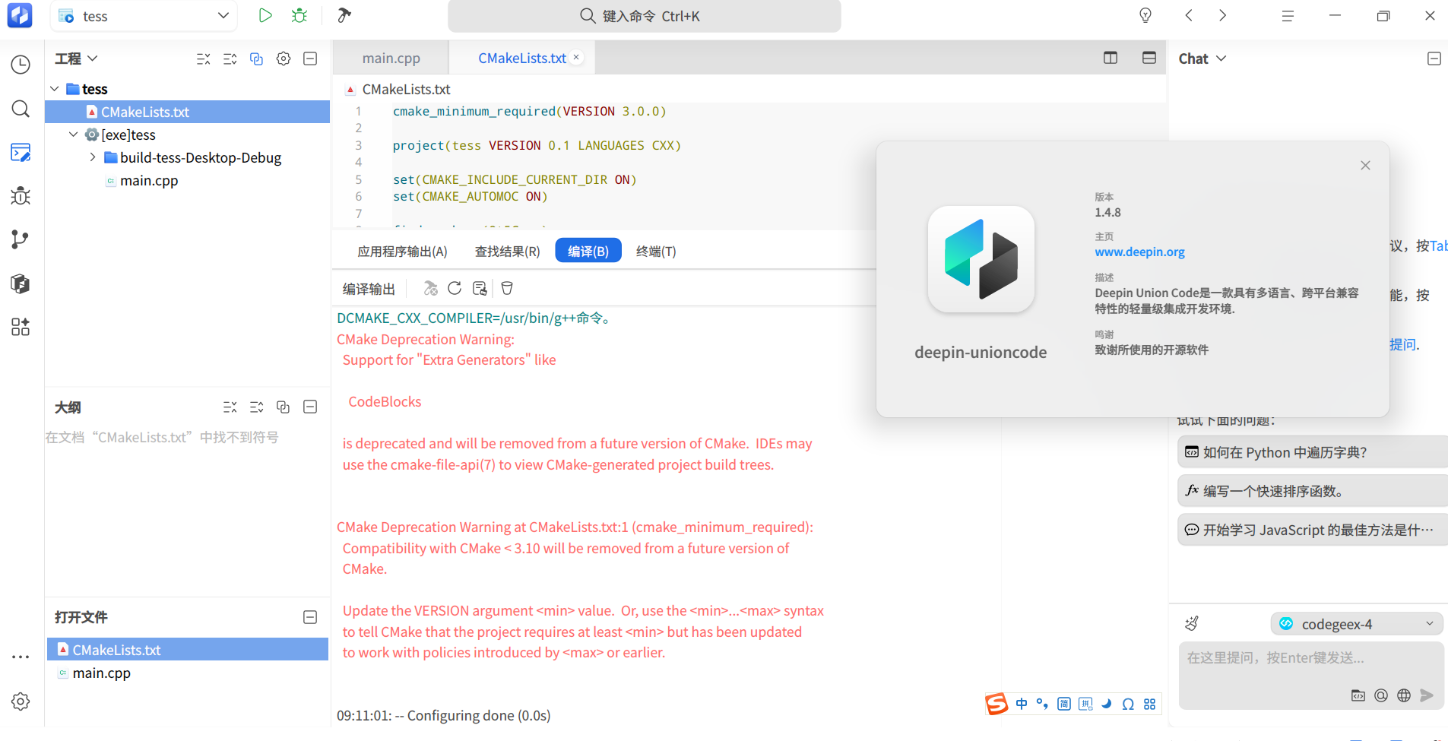Screen dimensions: 1448x741
Task: Open the search magnifier in left sidebar
Action: coord(21,109)
